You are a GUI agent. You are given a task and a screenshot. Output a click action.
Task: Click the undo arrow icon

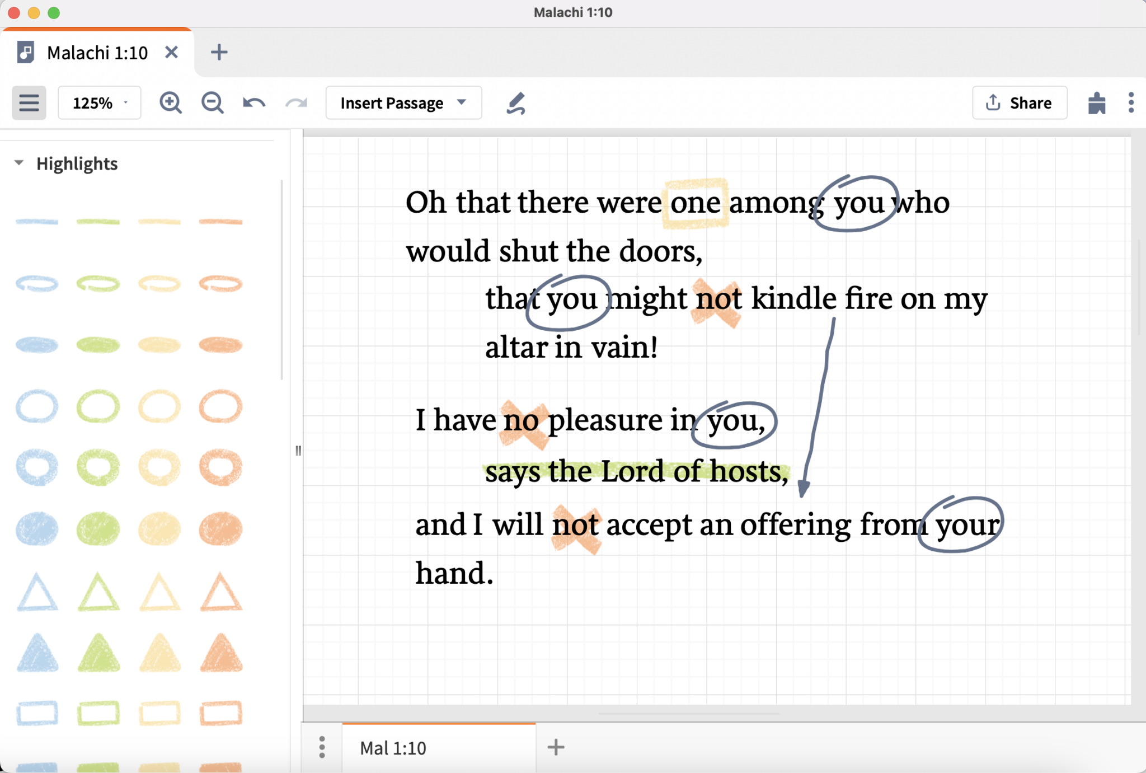coord(253,103)
